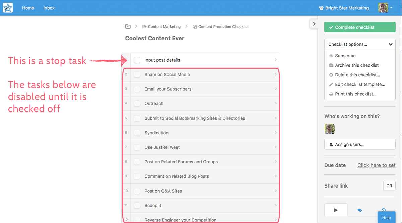Image resolution: width=402 pixels, height=223 pixels.
Task: Open the Checklist options dropdown
Action: point(359,44)
